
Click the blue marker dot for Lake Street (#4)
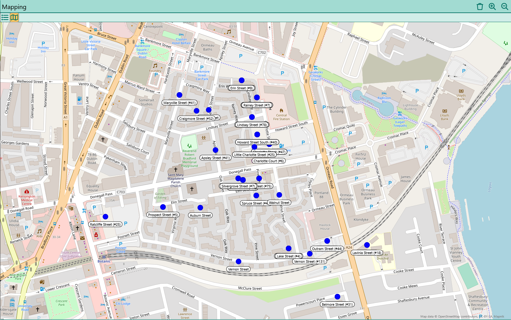[x=289, y=248]
